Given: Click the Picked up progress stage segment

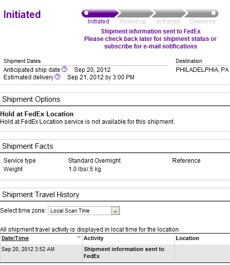Looking at the screenshot, I should 135,13.
